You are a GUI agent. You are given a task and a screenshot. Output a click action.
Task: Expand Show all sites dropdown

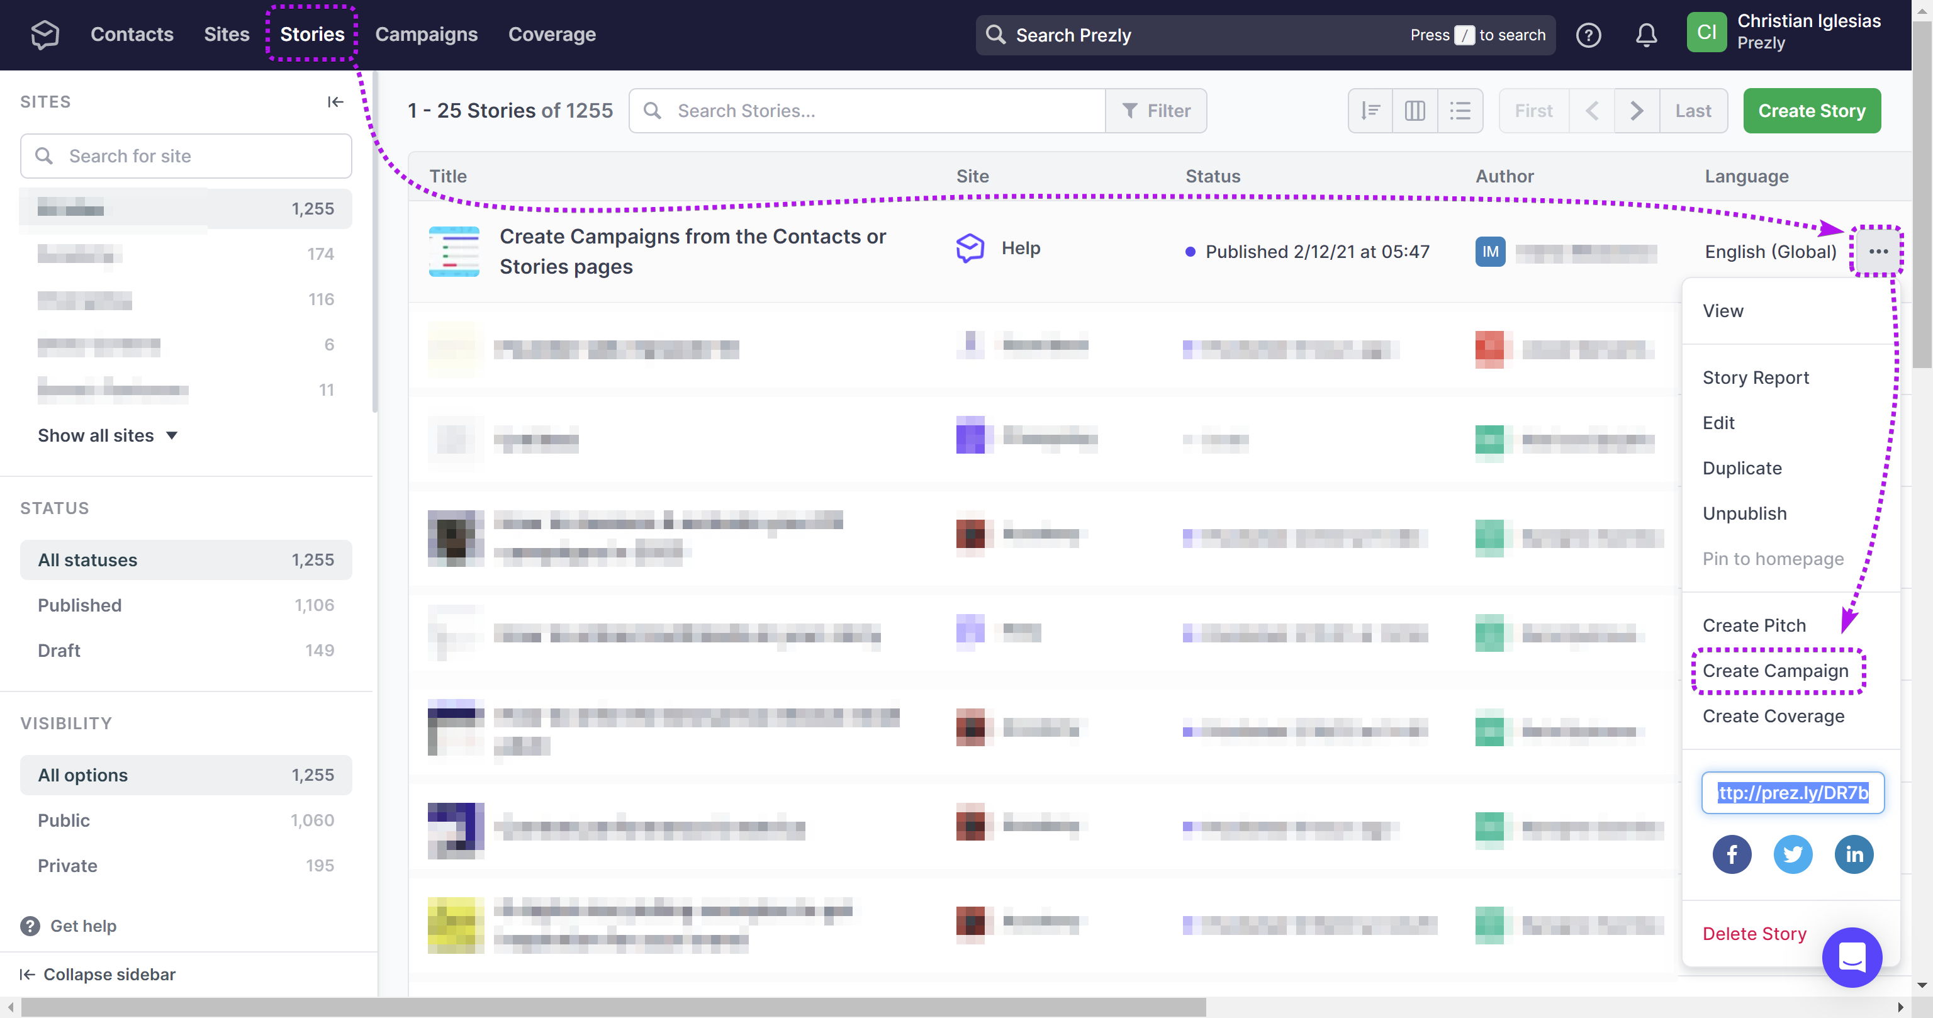[x=108, y=436]
